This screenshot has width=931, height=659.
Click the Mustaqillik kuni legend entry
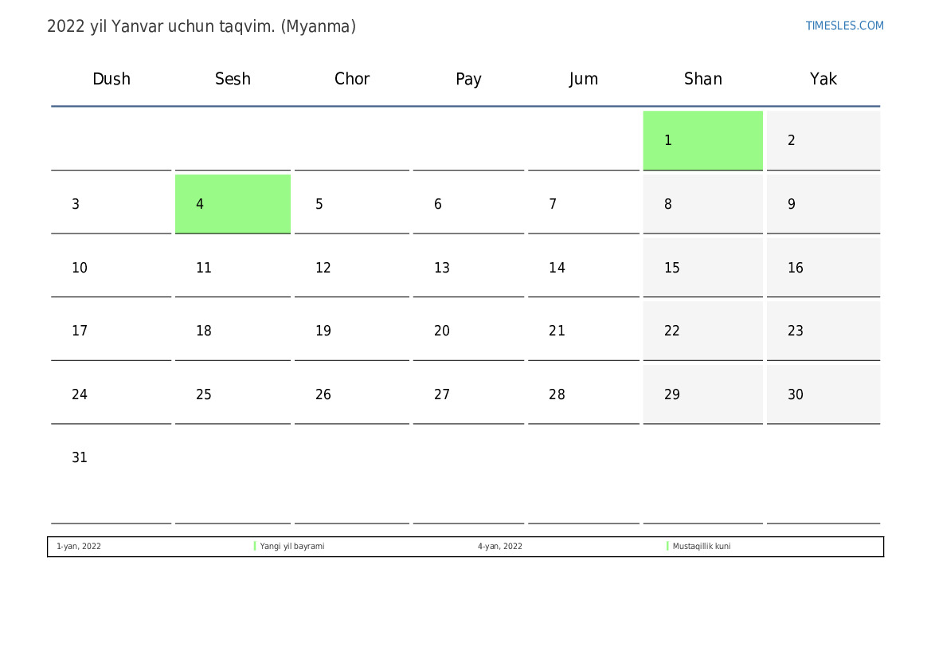click(x=701, y=547)
